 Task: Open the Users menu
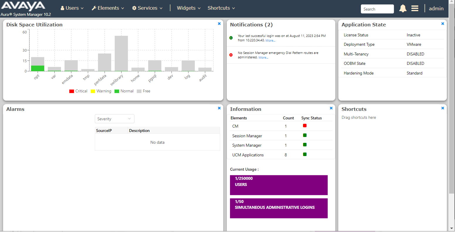(72, 8)
